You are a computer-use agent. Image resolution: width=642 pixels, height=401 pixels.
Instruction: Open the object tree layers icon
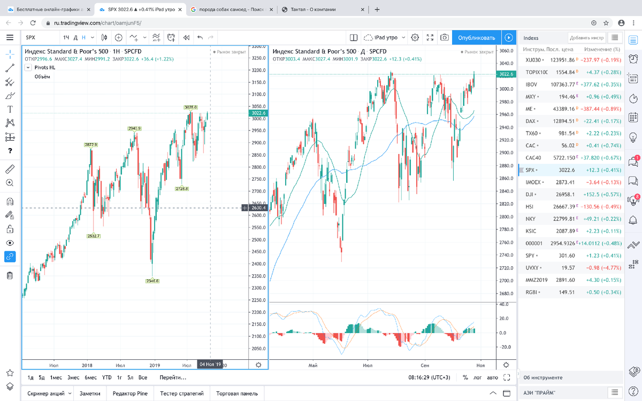pyautogui.click(x=10, y=387)
